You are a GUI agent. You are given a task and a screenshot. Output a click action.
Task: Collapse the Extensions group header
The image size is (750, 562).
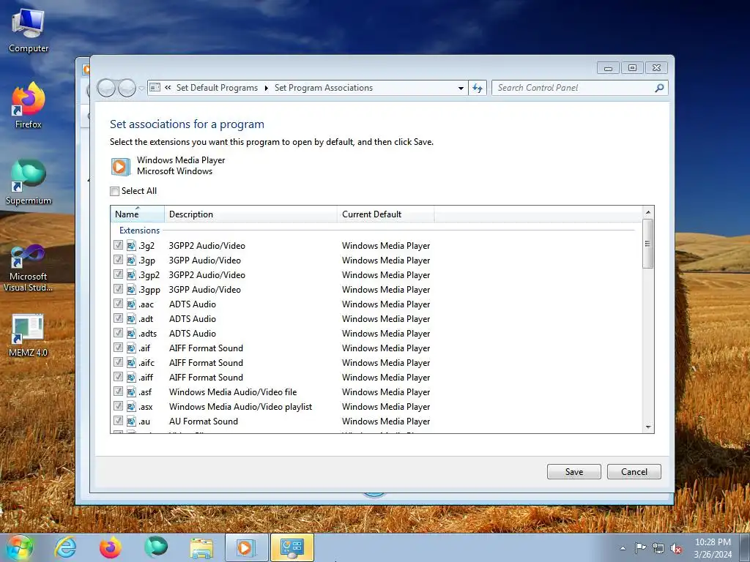(x=140, y=231)
